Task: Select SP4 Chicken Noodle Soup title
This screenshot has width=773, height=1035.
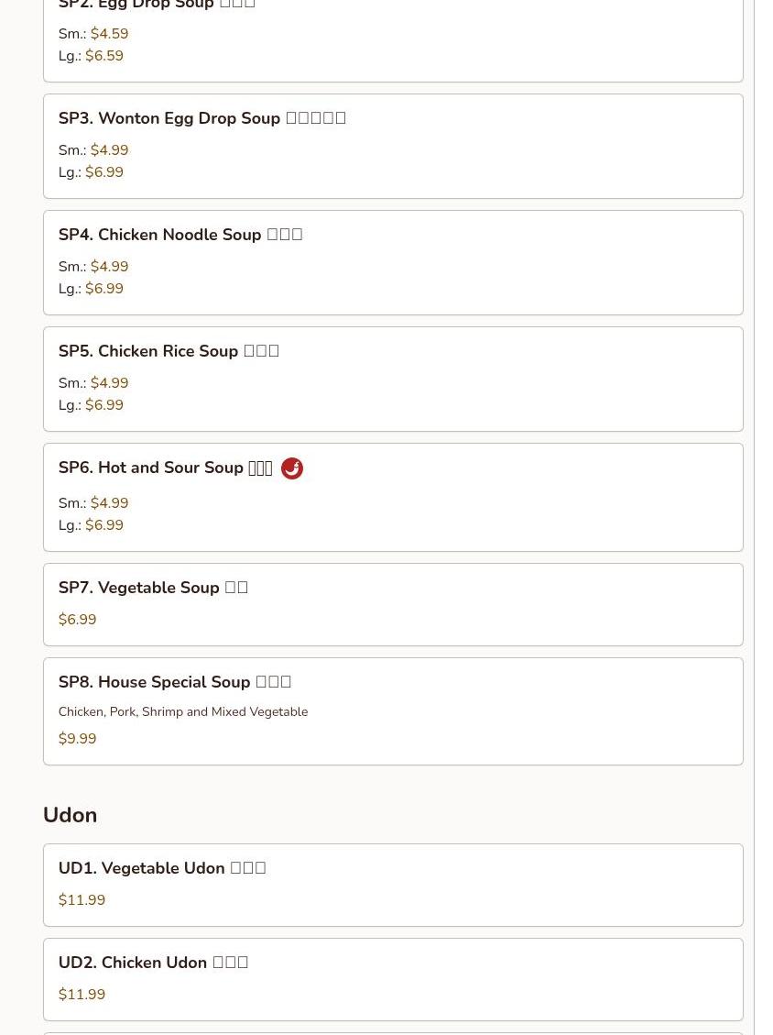Action: (x=180, y=235)
